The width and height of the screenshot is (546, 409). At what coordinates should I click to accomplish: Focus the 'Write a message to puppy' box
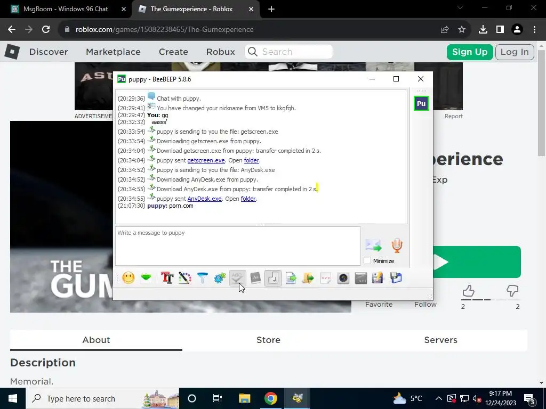coord(237,246)
